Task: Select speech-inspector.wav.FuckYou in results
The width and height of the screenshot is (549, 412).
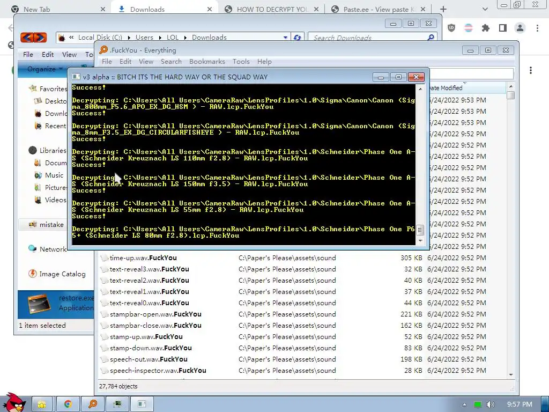Action: click(x=158, y=371)
